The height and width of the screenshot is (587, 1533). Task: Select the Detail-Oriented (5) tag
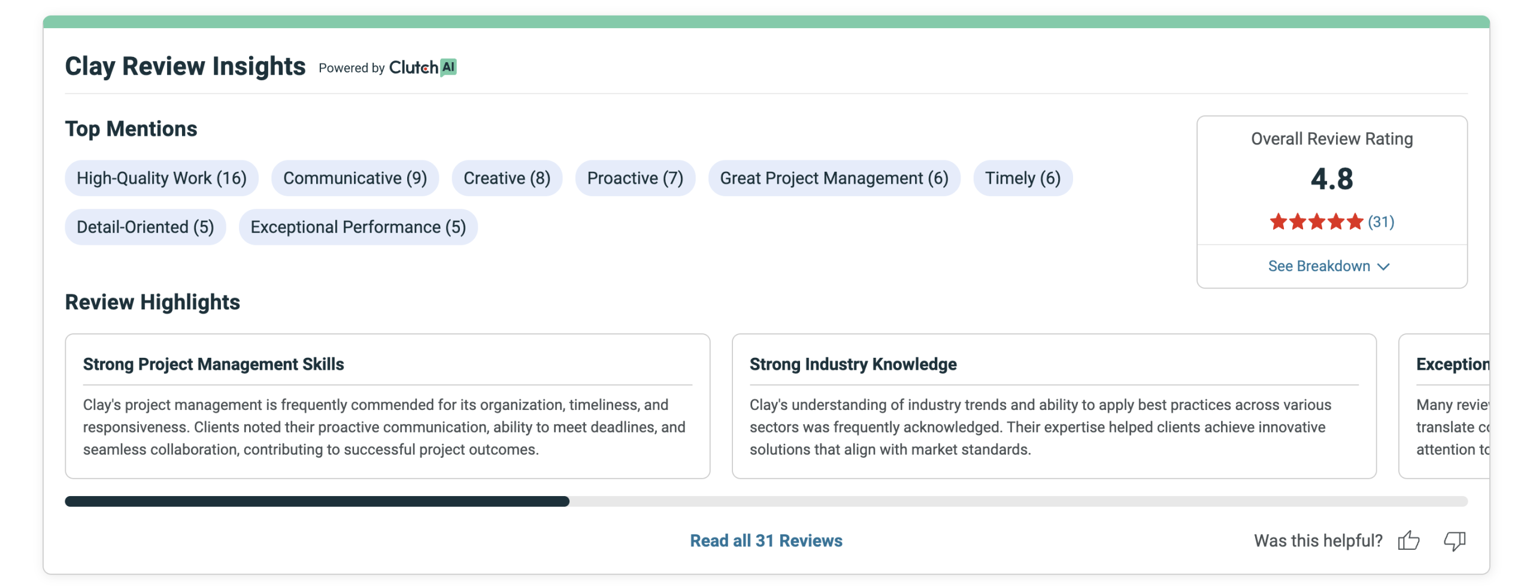click(145, 227)
